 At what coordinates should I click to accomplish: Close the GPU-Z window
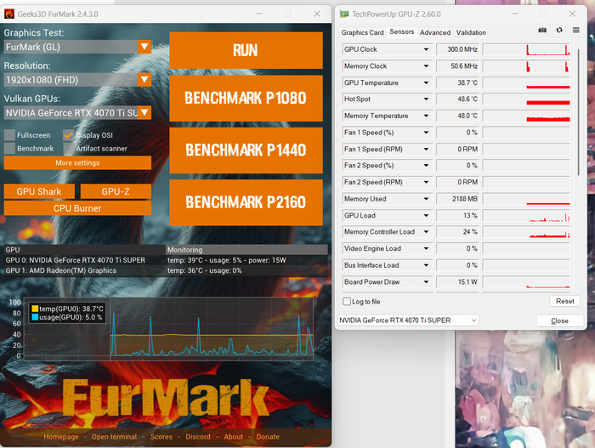point(572,14)
